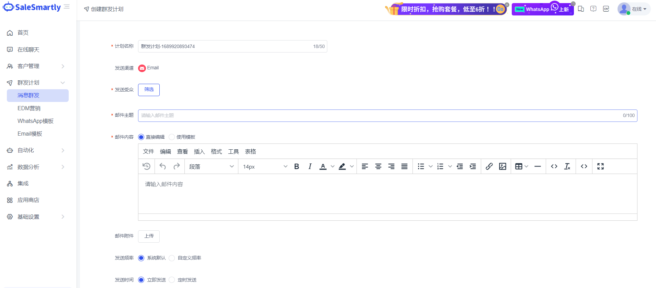
Task: Open the 编辑 editor menu
Action: coord(166,151)
